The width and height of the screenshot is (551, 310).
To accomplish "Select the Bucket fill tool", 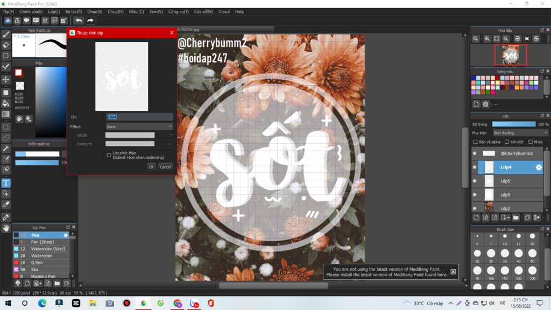I will (x=6, y=103).
